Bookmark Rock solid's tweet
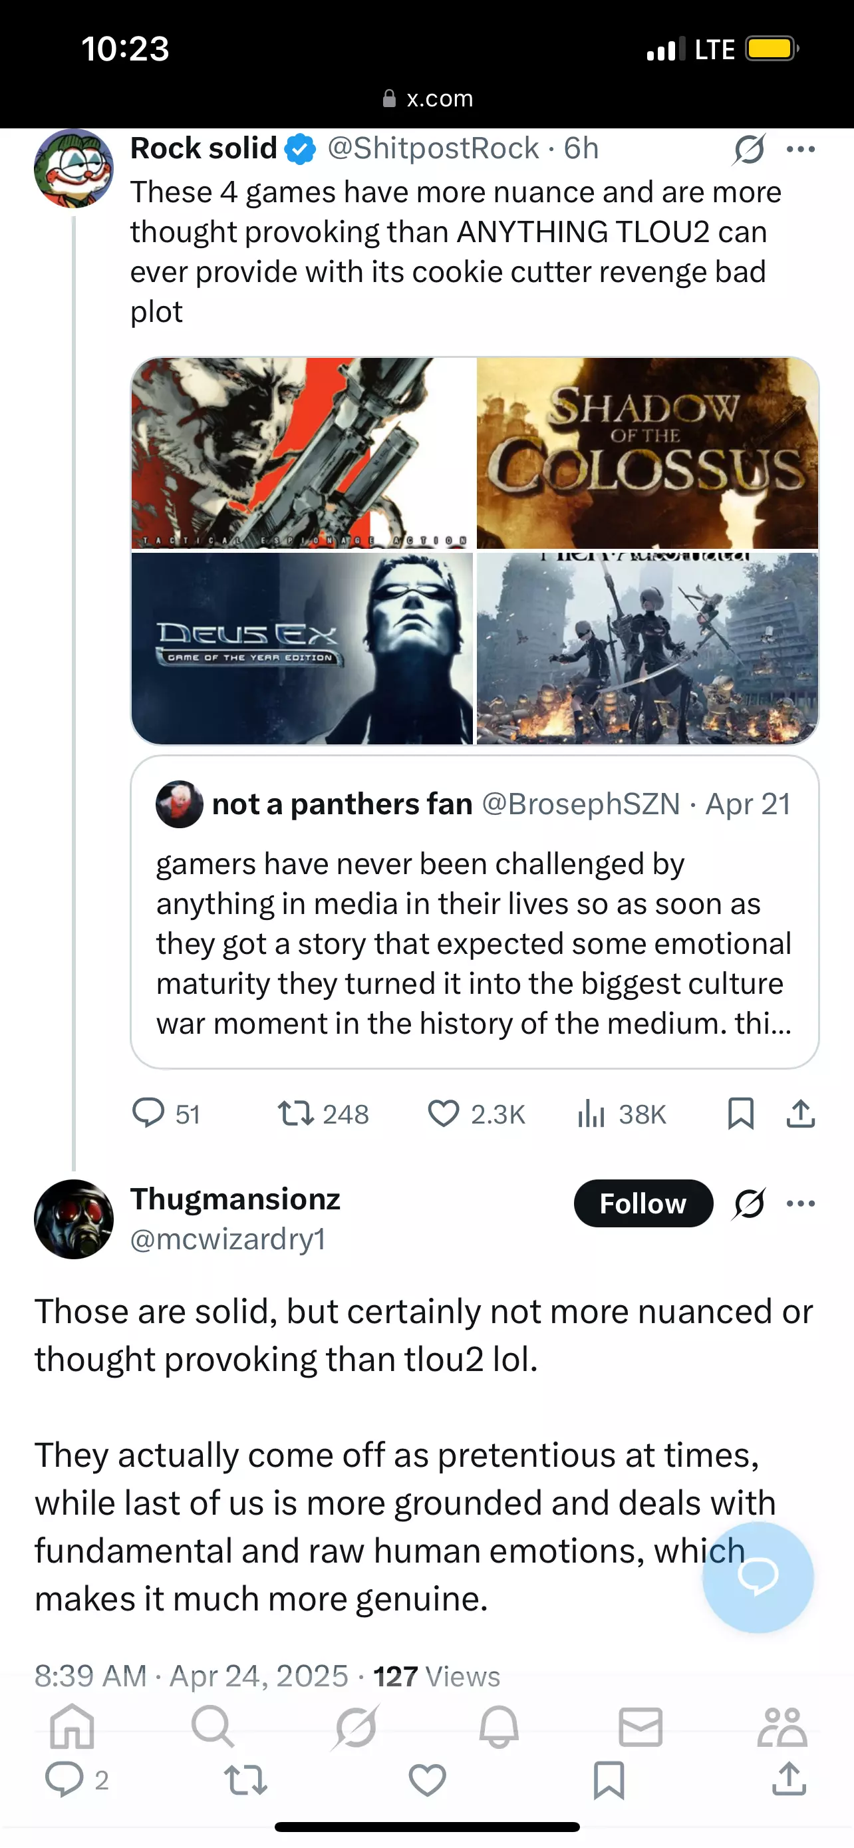 pos(740,1114)
